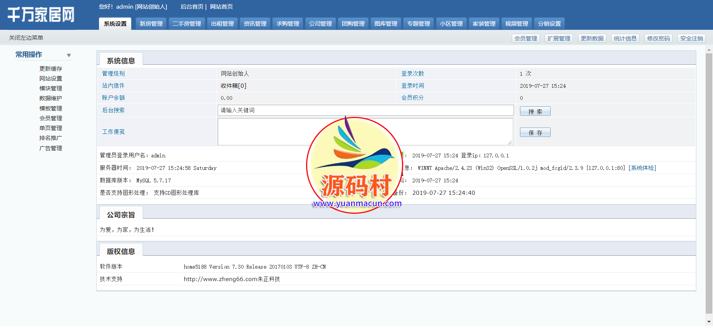Open the 系统设置 tab

pyautogui.click(x=115, y=24)
